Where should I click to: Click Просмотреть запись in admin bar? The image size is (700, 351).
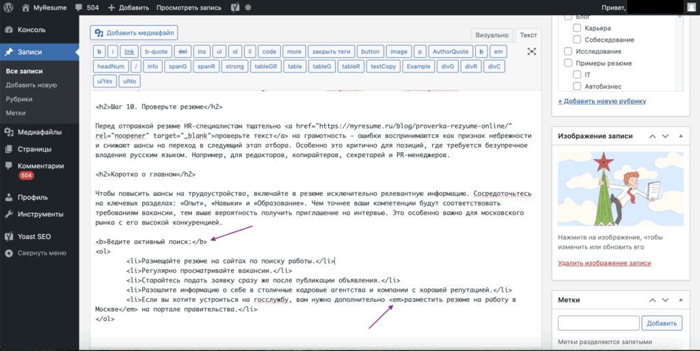click(x=189, y=8)
